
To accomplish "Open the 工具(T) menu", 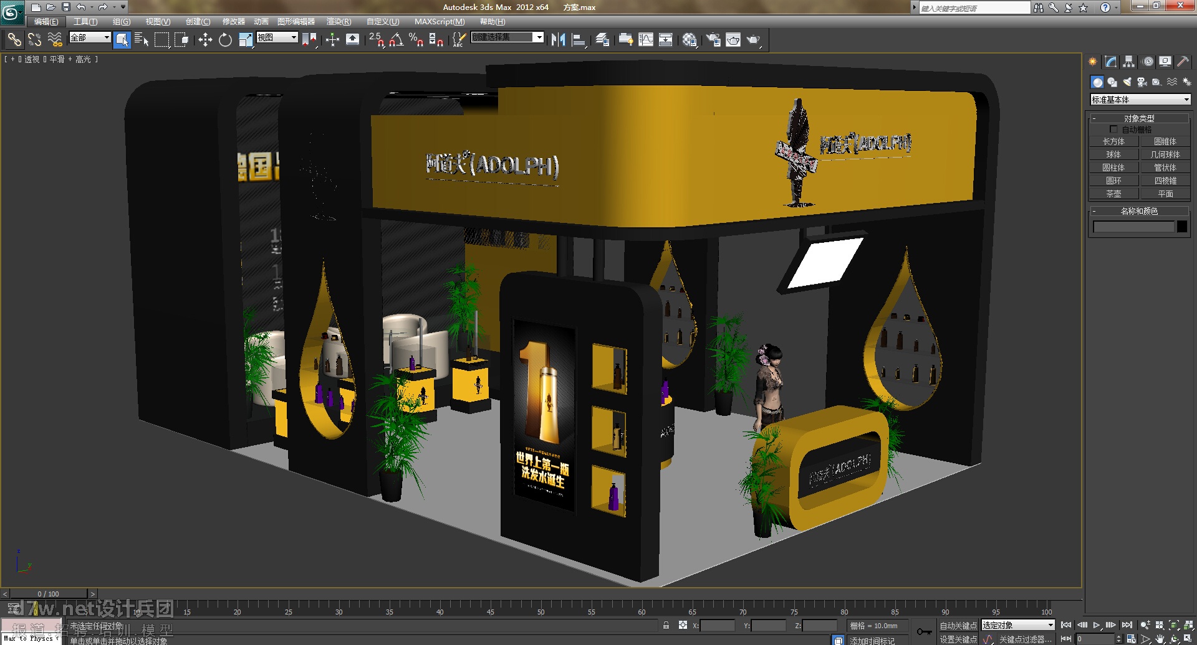I will click(85, 22).
